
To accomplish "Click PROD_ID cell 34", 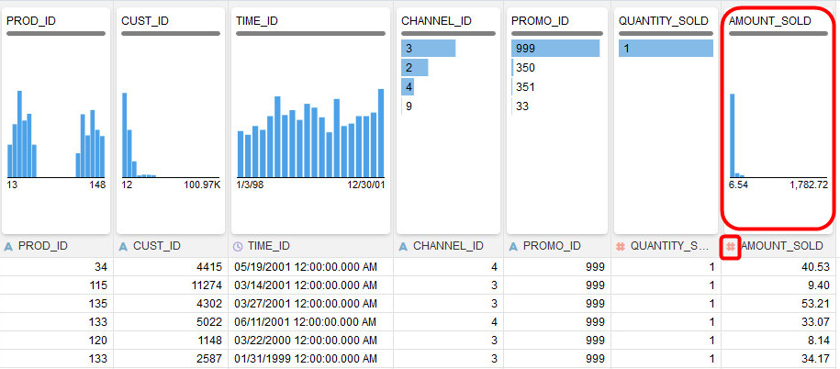I will pyautogui.click(x=56, y=267).
